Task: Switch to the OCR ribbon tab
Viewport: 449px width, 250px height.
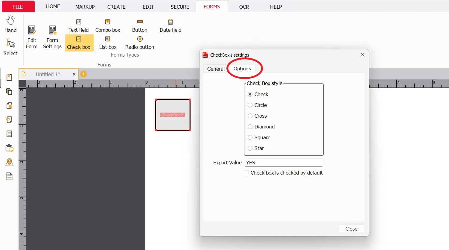Action: (x=244, y=7)
